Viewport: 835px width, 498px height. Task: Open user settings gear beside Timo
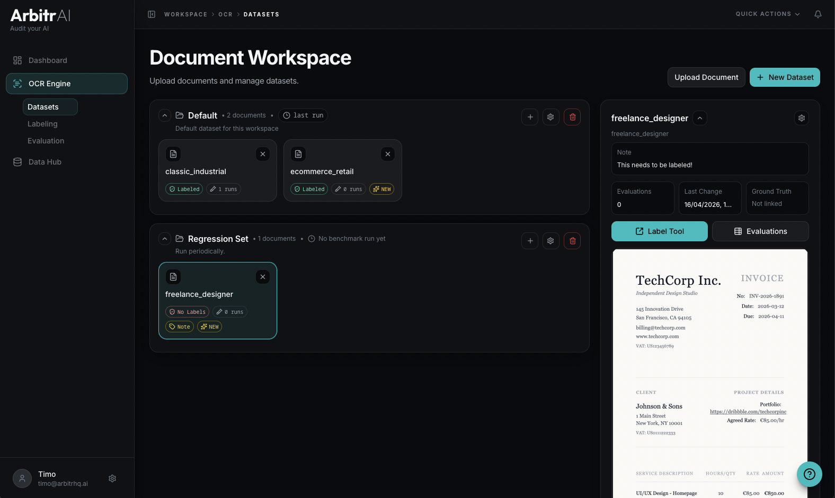point(112,478)
